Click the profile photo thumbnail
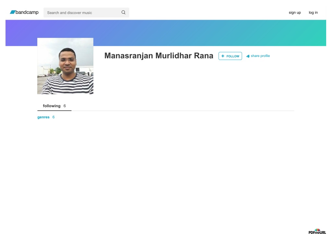Viewport: 332px width, 234px height. pos(65,66)
